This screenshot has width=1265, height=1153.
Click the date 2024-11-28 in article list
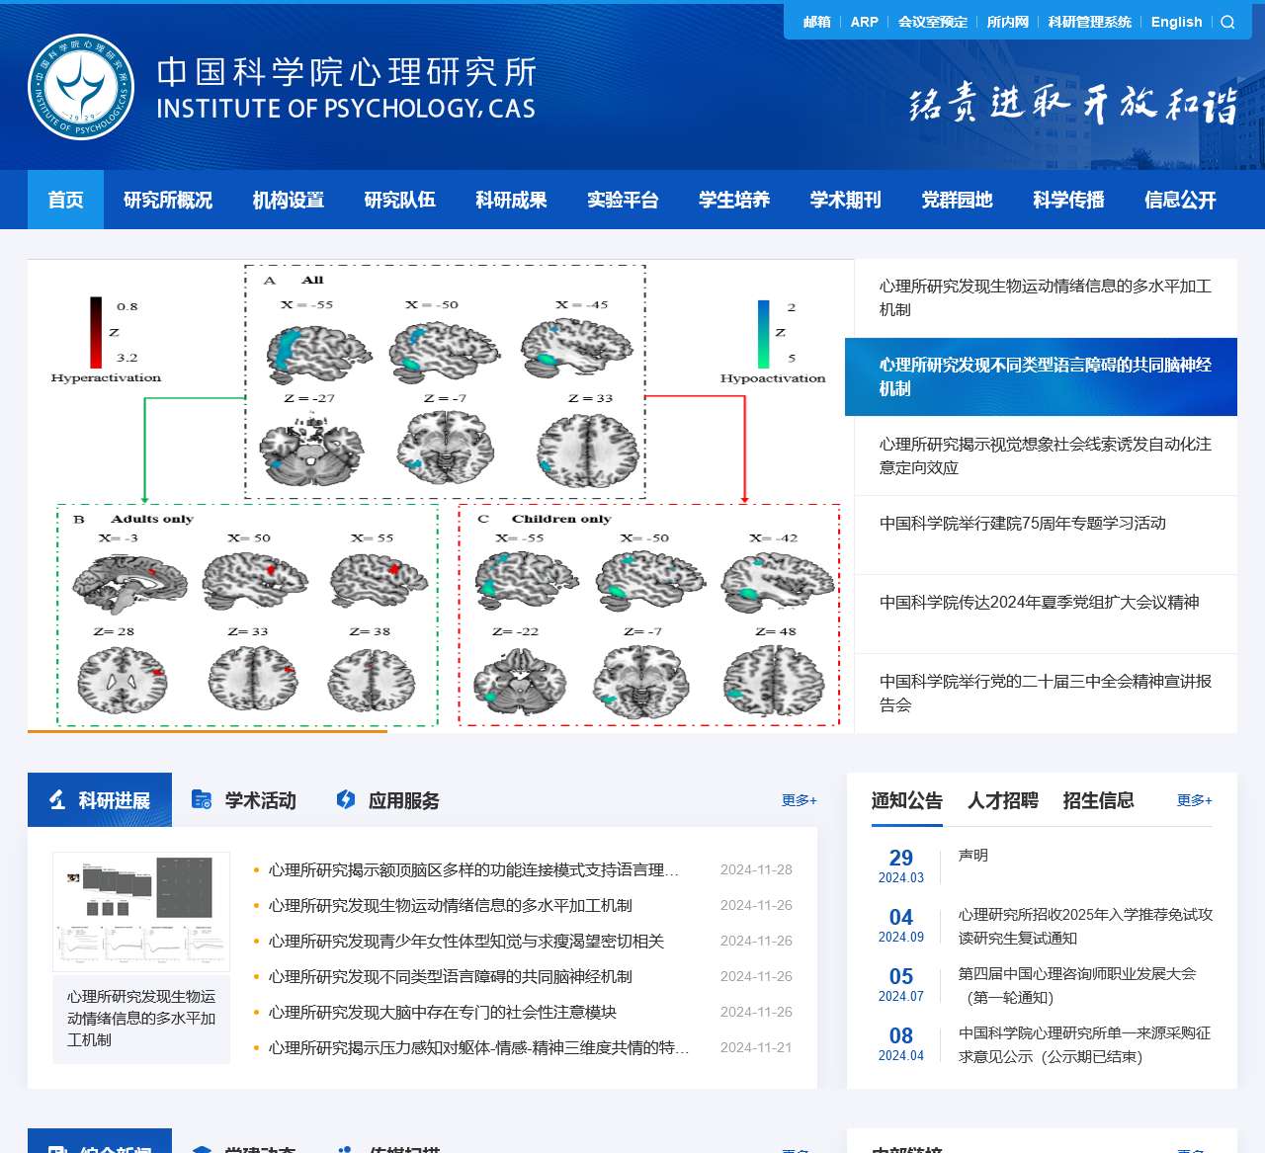[756, 869]
